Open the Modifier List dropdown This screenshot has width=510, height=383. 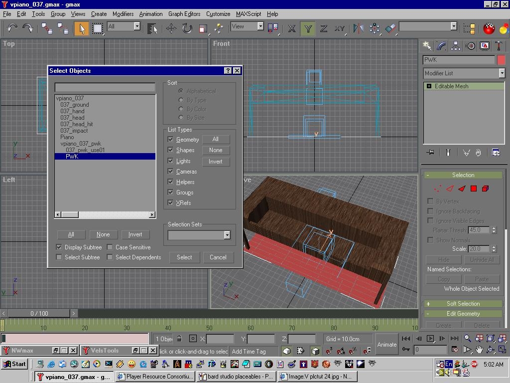point(502,73)
